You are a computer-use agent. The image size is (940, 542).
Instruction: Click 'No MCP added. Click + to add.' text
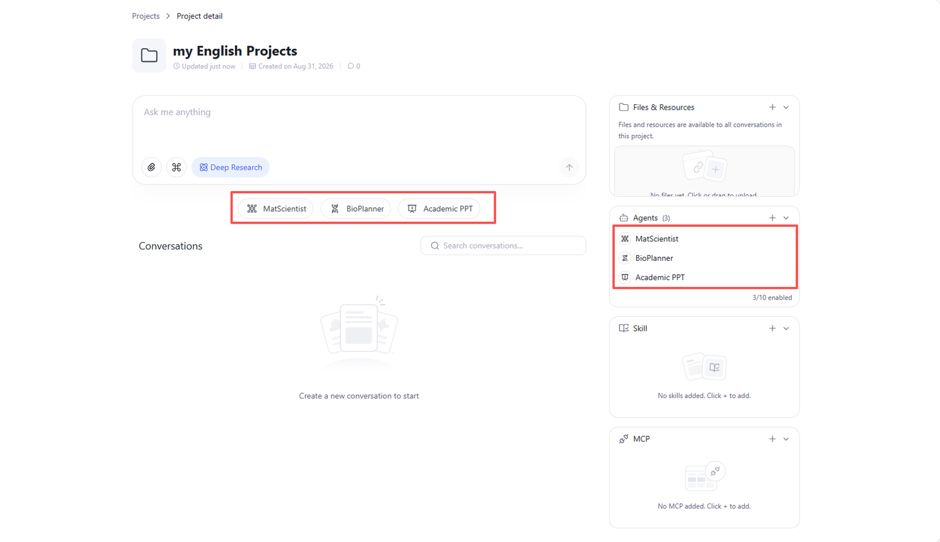click(704, 506)
